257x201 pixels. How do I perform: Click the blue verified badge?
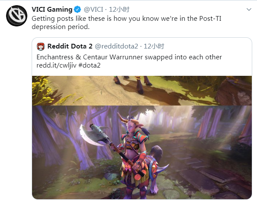coord(78,10)
